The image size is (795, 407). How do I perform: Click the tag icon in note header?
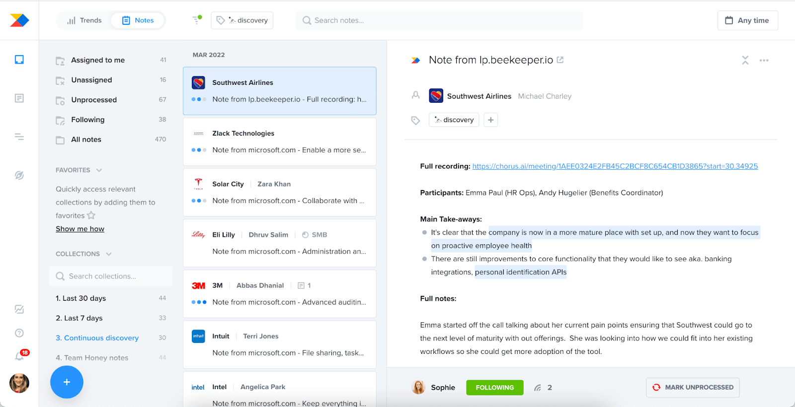click(416, 120)
